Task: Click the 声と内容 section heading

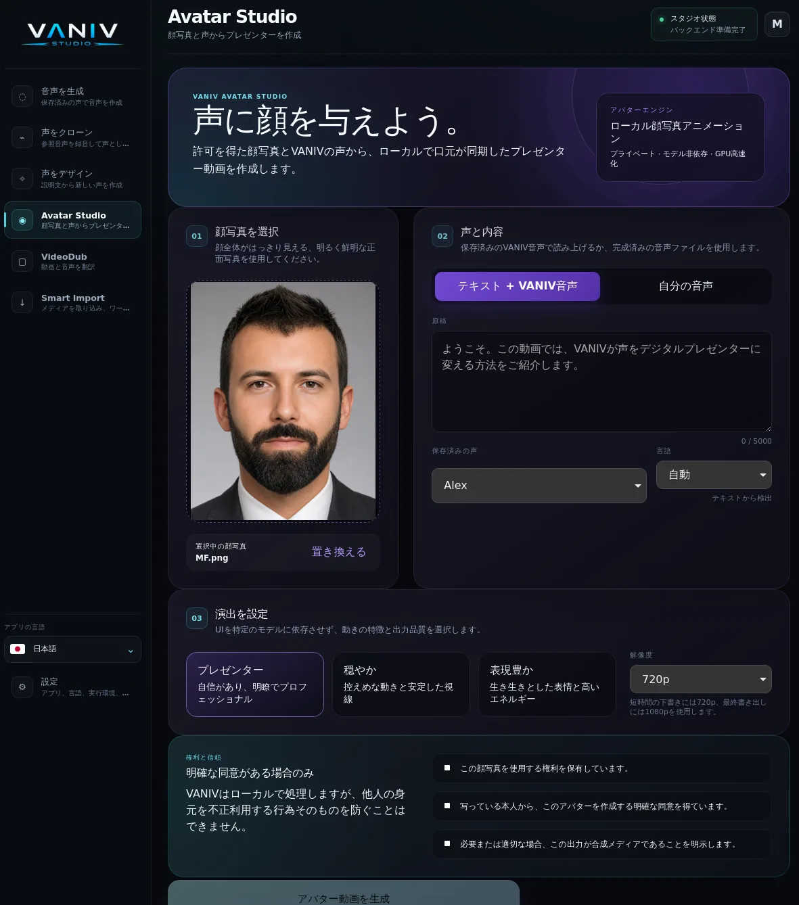Action: tap(482, 232)
